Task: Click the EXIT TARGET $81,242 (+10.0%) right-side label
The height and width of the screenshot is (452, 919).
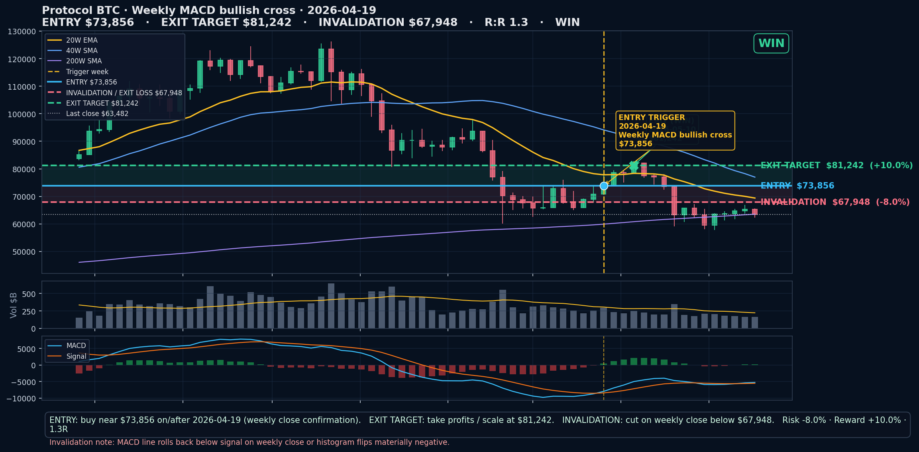Action: coord(837,165)
